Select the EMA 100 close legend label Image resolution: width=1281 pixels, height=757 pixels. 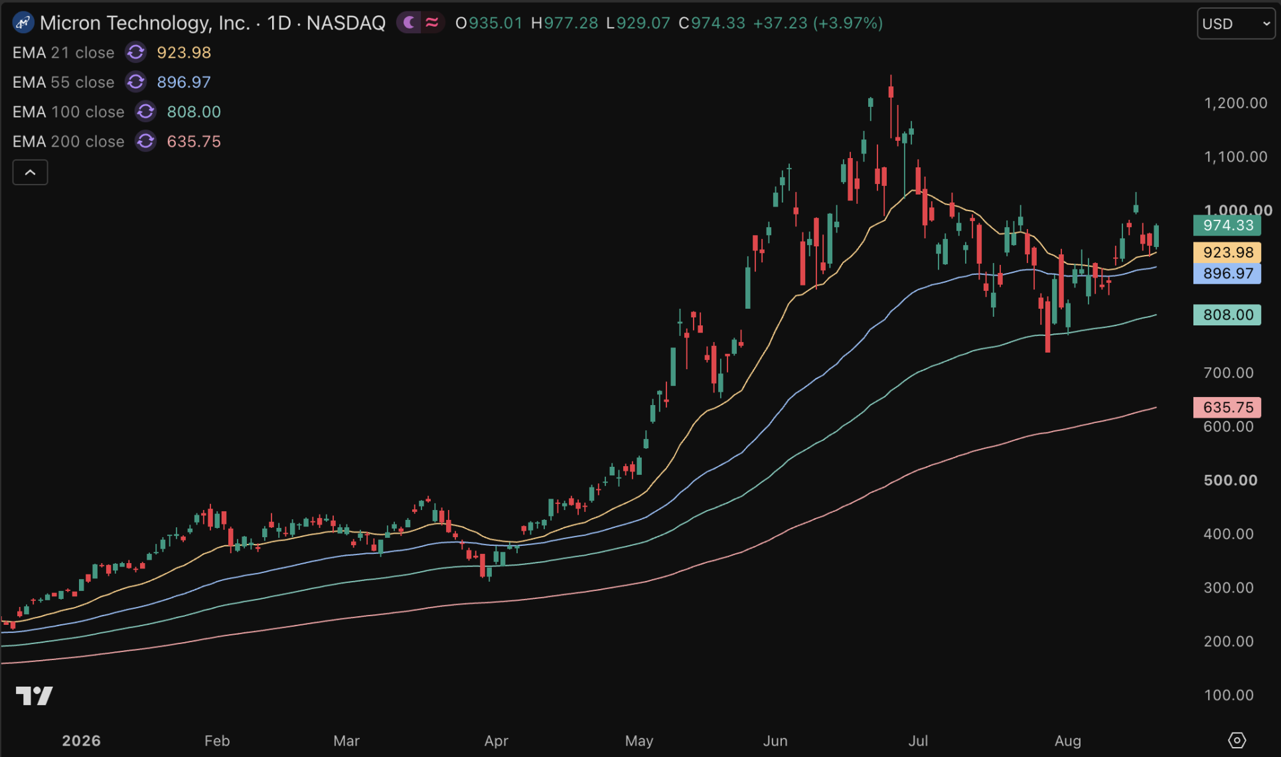tap(68, 112)
